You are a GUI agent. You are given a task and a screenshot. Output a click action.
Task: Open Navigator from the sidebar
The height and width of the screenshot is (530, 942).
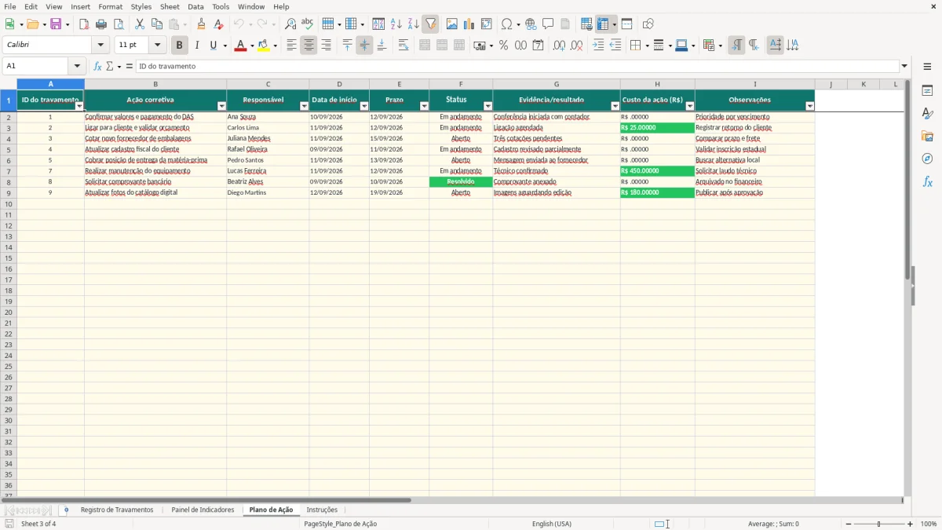pos(927,159)
